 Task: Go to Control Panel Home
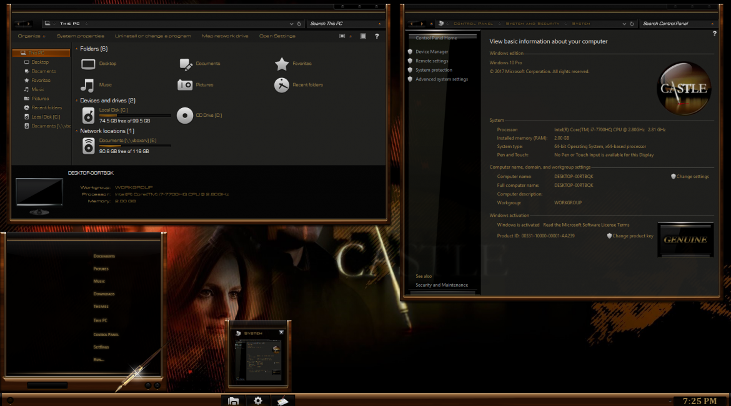pos(436,38)
